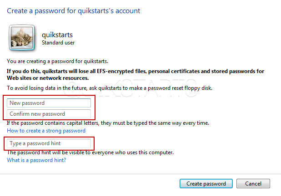Click the password reset floppy disk sentence

pyautogui.click(x=110, y=88)
